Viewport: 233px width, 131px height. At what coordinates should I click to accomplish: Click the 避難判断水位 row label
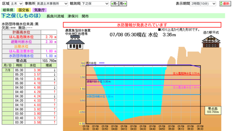coord(21,42)
